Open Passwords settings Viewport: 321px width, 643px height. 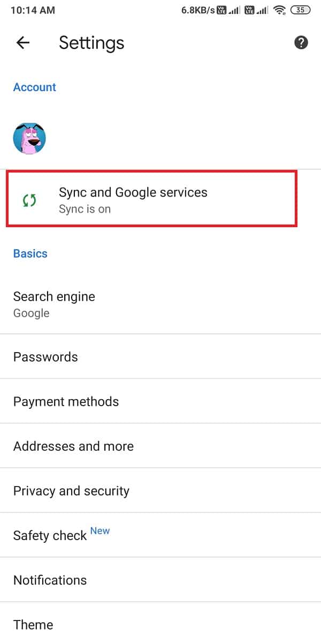click(45, 356)
